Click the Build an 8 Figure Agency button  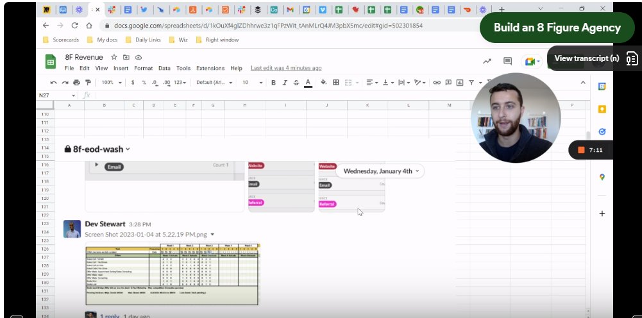(557, 28)
